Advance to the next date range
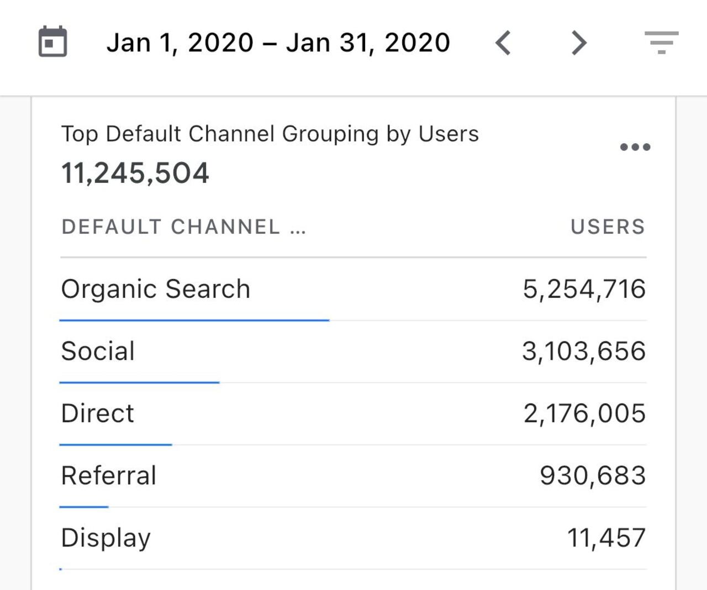This screenshot has height=590, width=707. point(578,43)
